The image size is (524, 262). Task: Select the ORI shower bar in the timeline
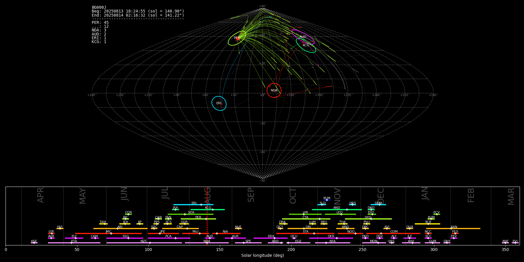307,229
